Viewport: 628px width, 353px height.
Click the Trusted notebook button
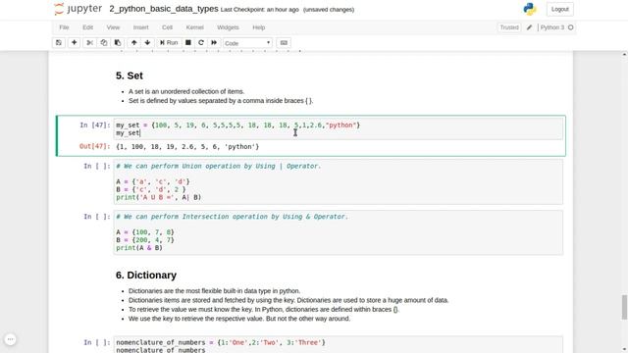click(x=509, y=27)
